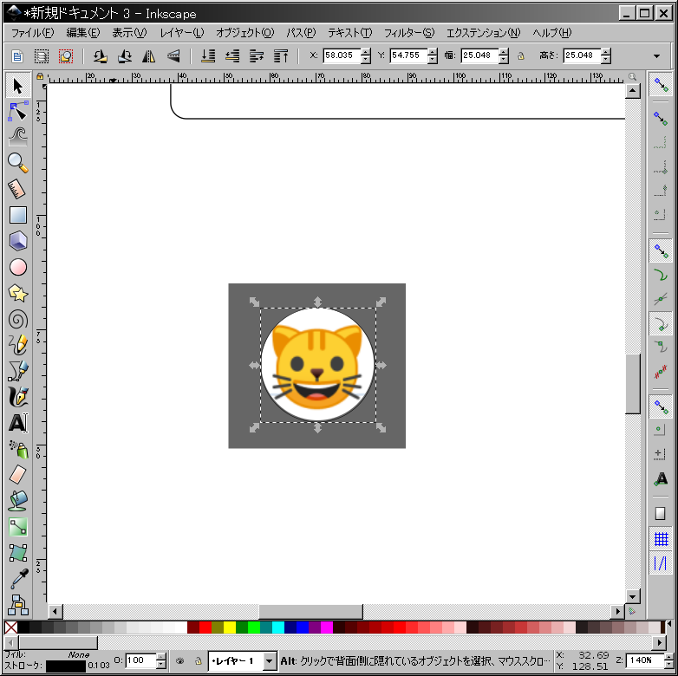Open the レイヤー(L) menu
Screen dimensions: 678x676
pyautogui.click(x=181, y=33)
